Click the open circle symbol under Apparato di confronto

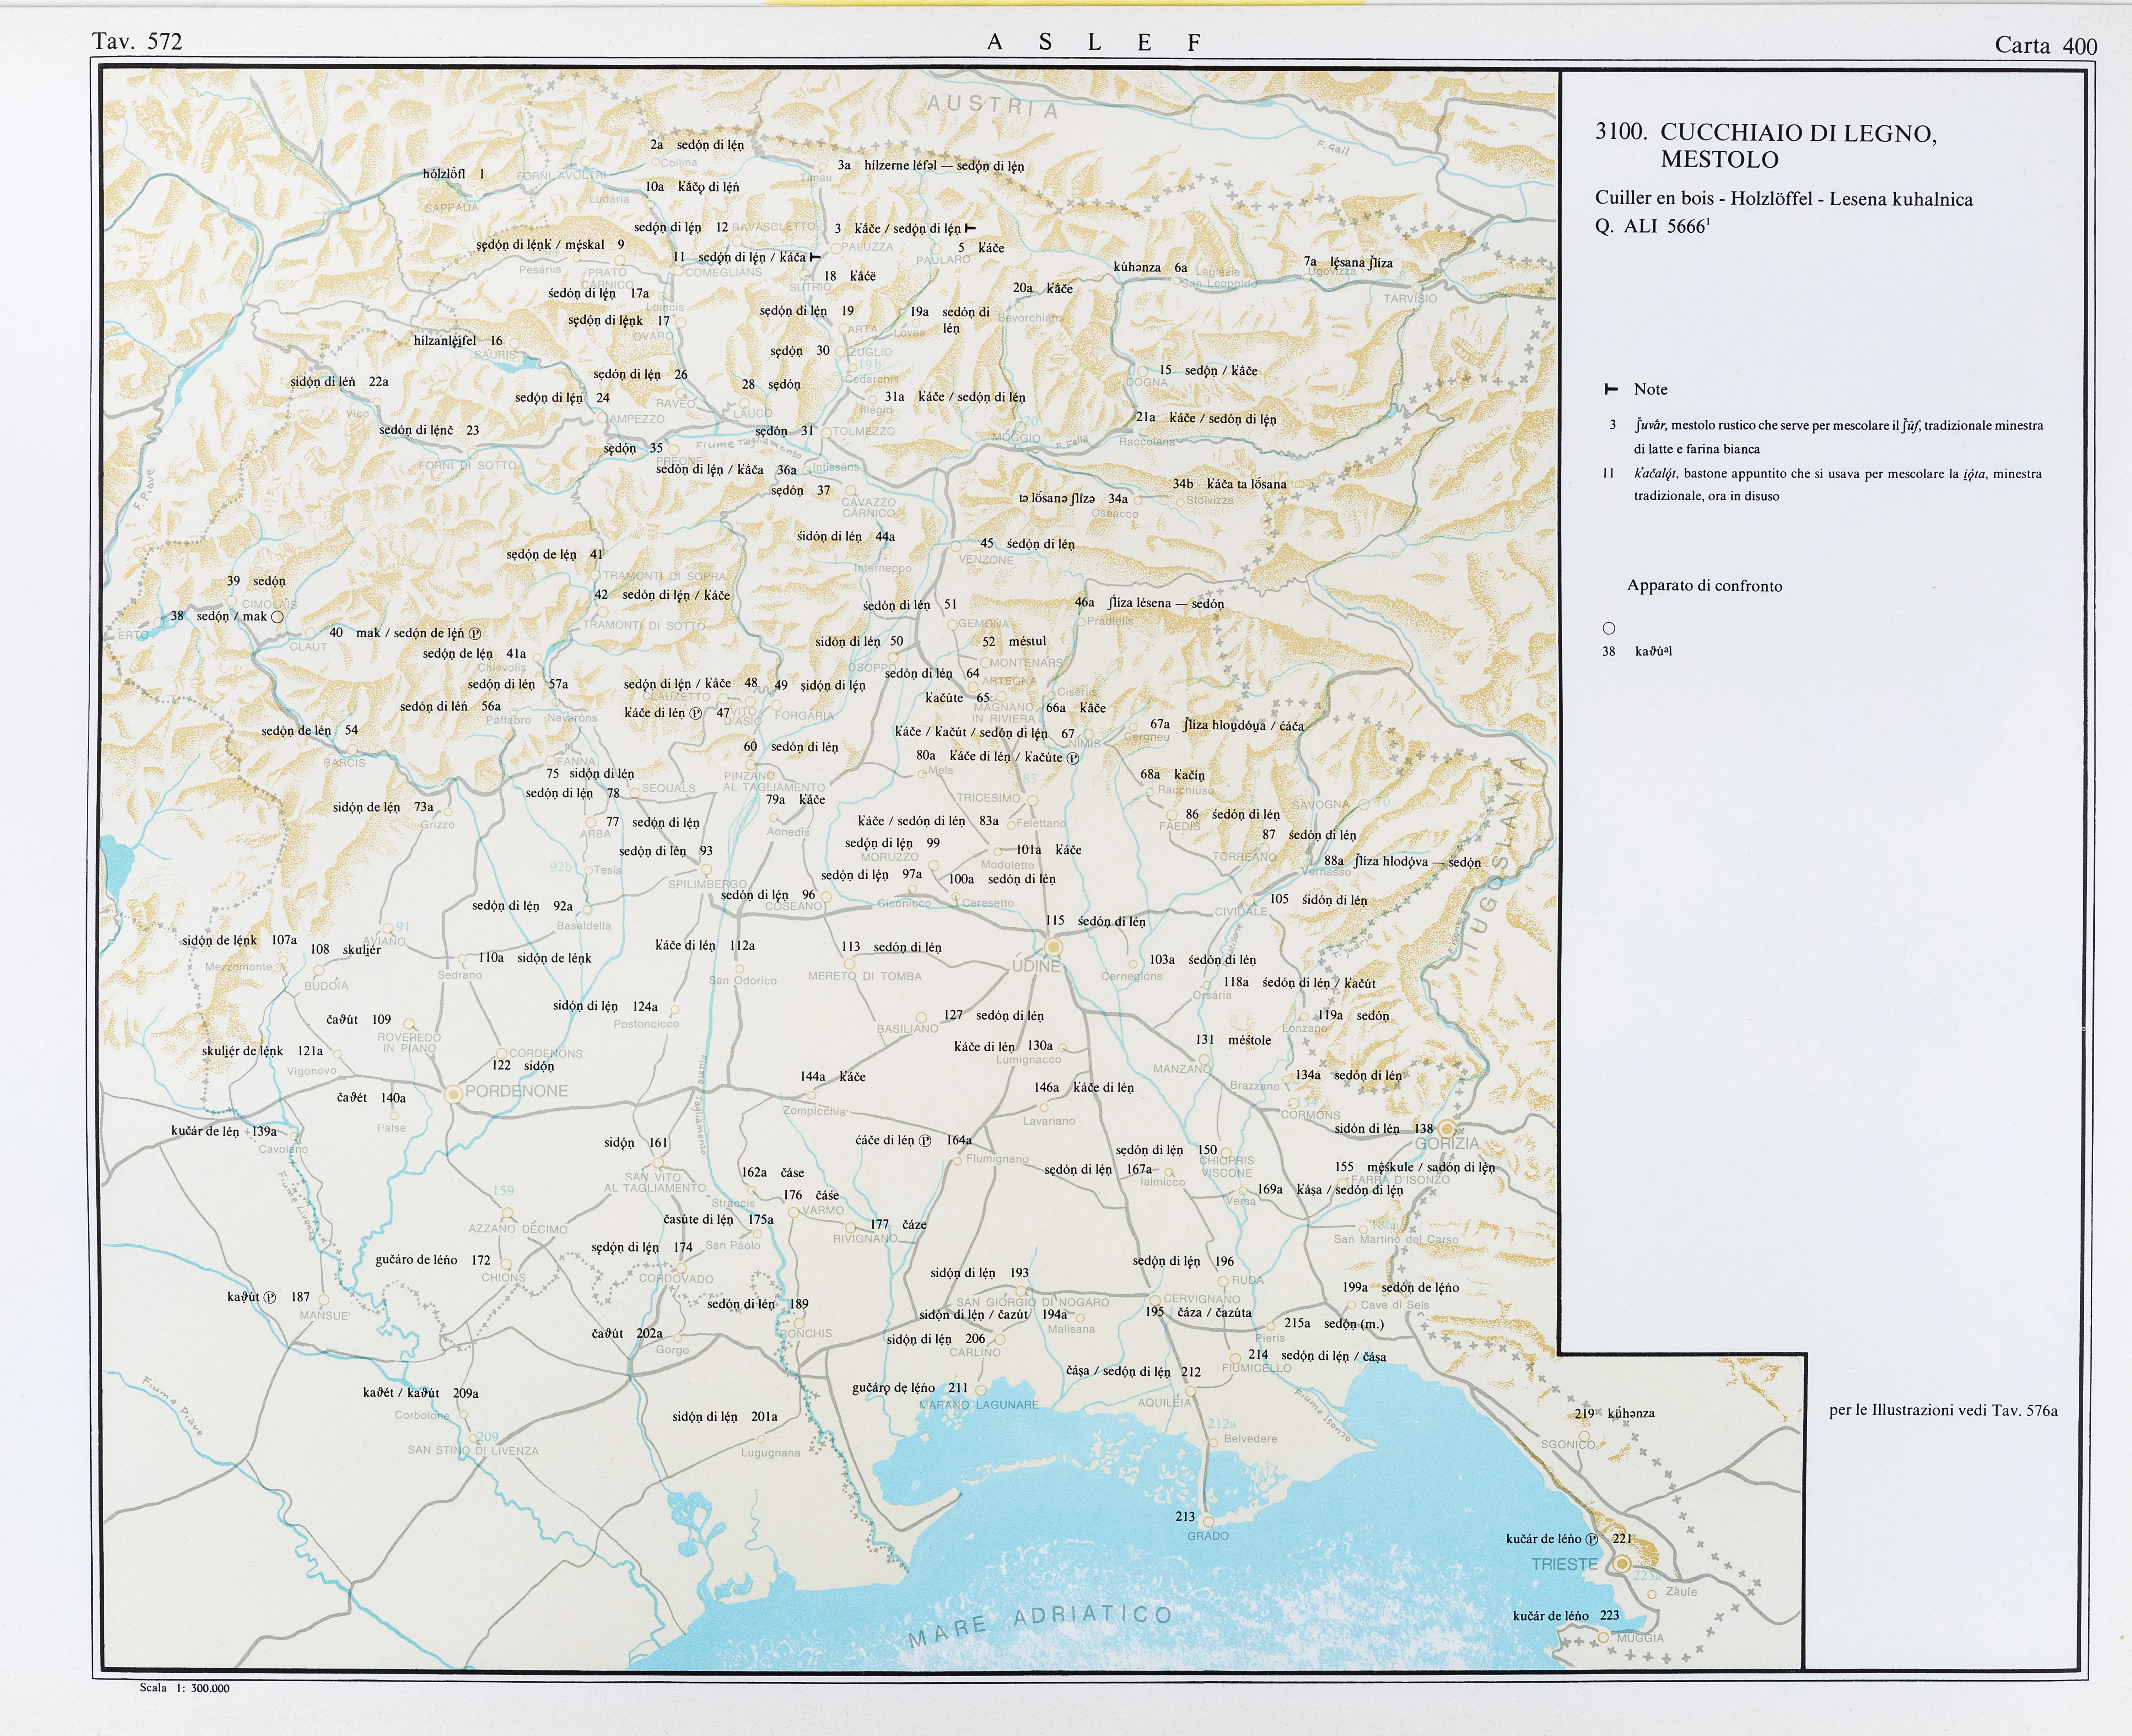[1609, 628]
